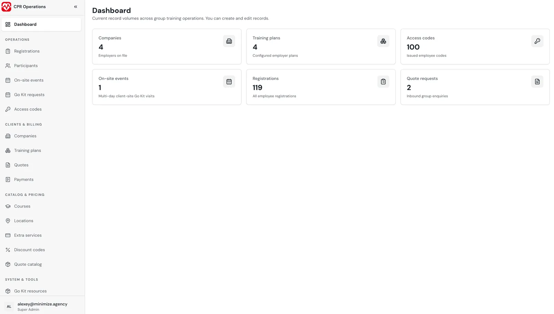
Task: Click the "Issued employee codes" caption
Action: 427,56
